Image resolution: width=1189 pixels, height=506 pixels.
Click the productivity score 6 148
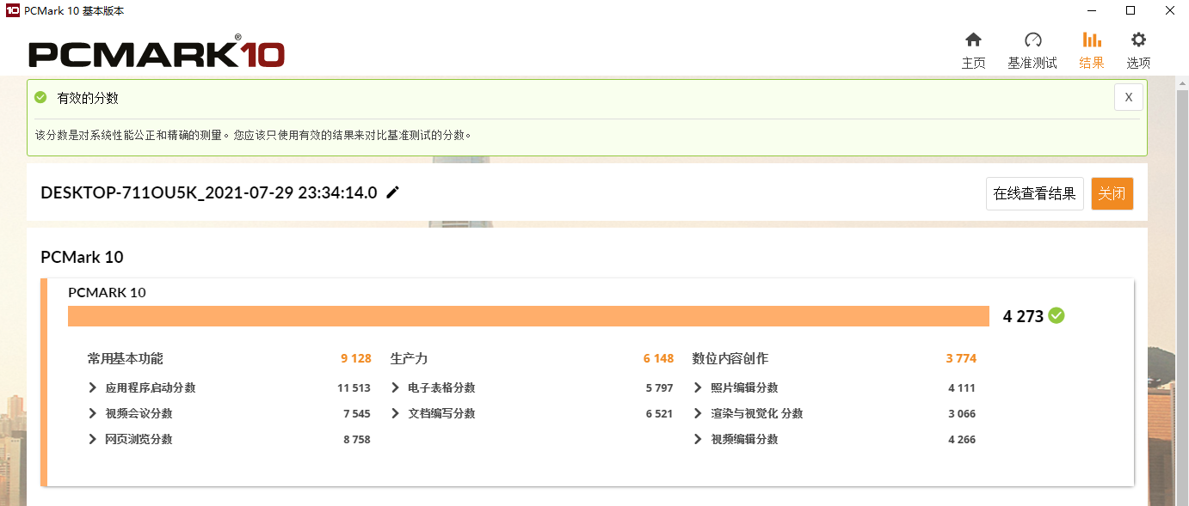(658, 358)
